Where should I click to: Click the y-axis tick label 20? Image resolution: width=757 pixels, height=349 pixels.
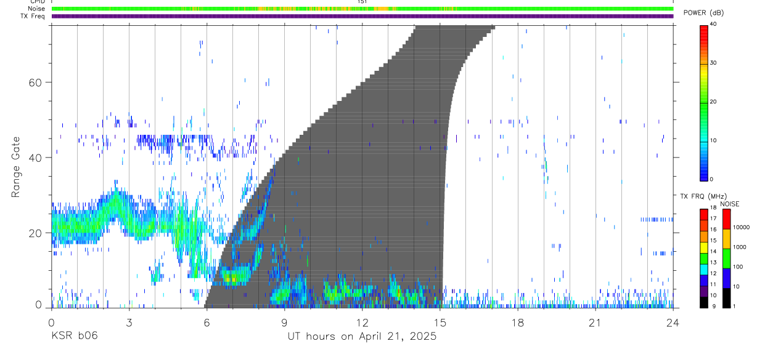click(36, 233)
